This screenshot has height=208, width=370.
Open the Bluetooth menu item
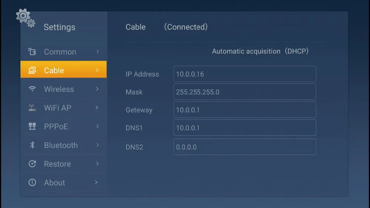[x=64, y=145]
